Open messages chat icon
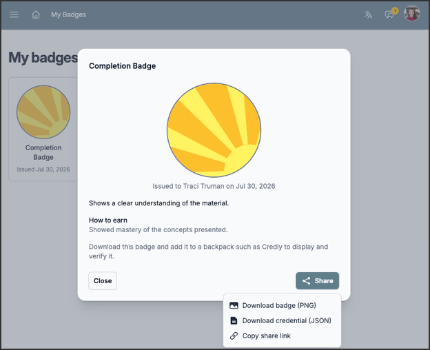 click(389, 14)
